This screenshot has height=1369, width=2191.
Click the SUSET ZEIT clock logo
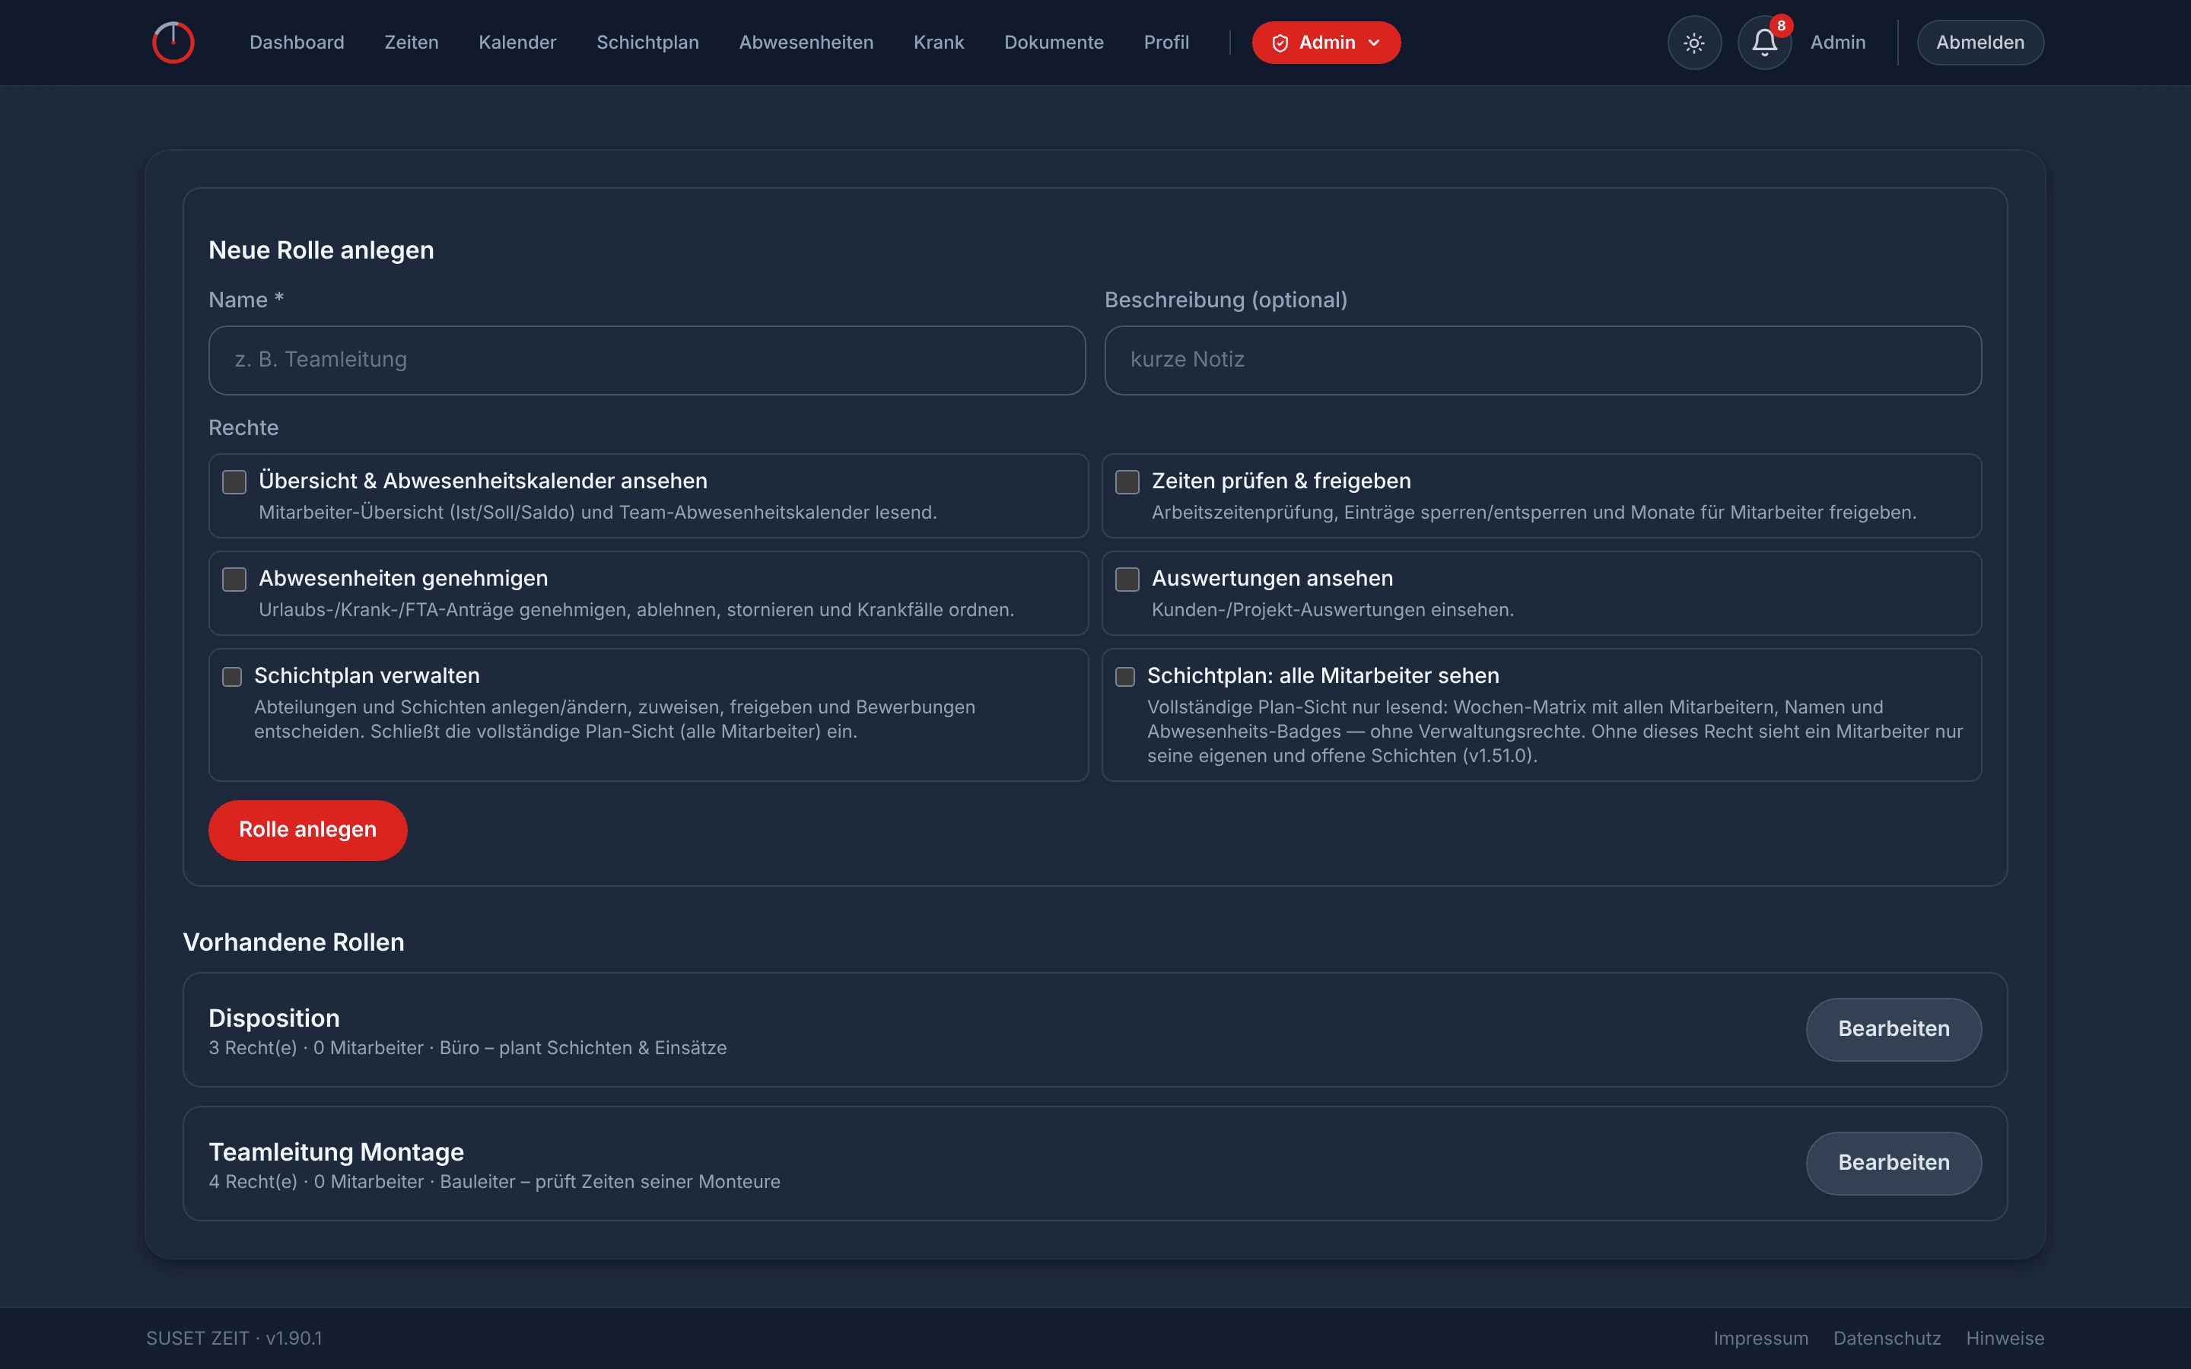tap(173, 43)
